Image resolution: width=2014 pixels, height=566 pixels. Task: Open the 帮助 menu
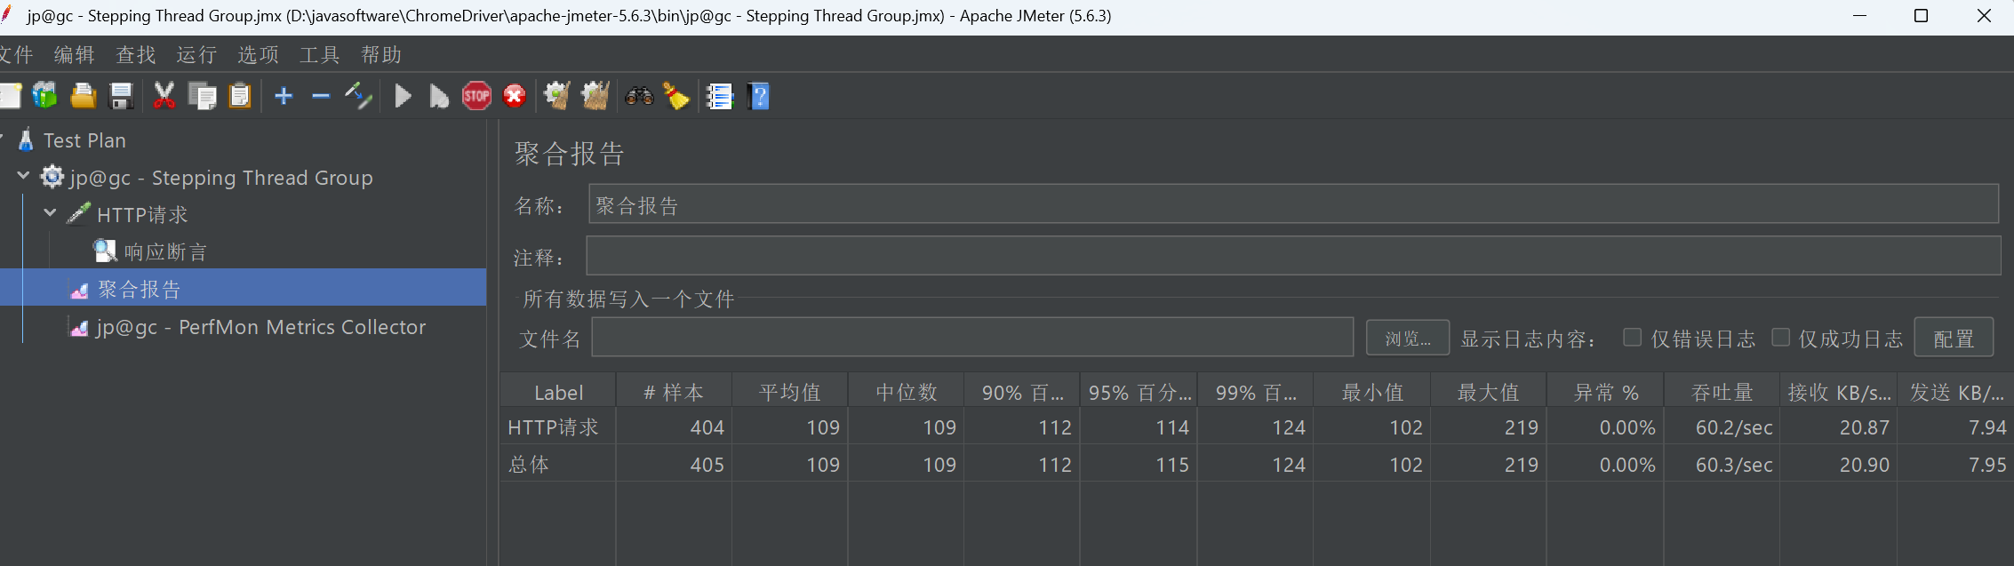(380, 55)
